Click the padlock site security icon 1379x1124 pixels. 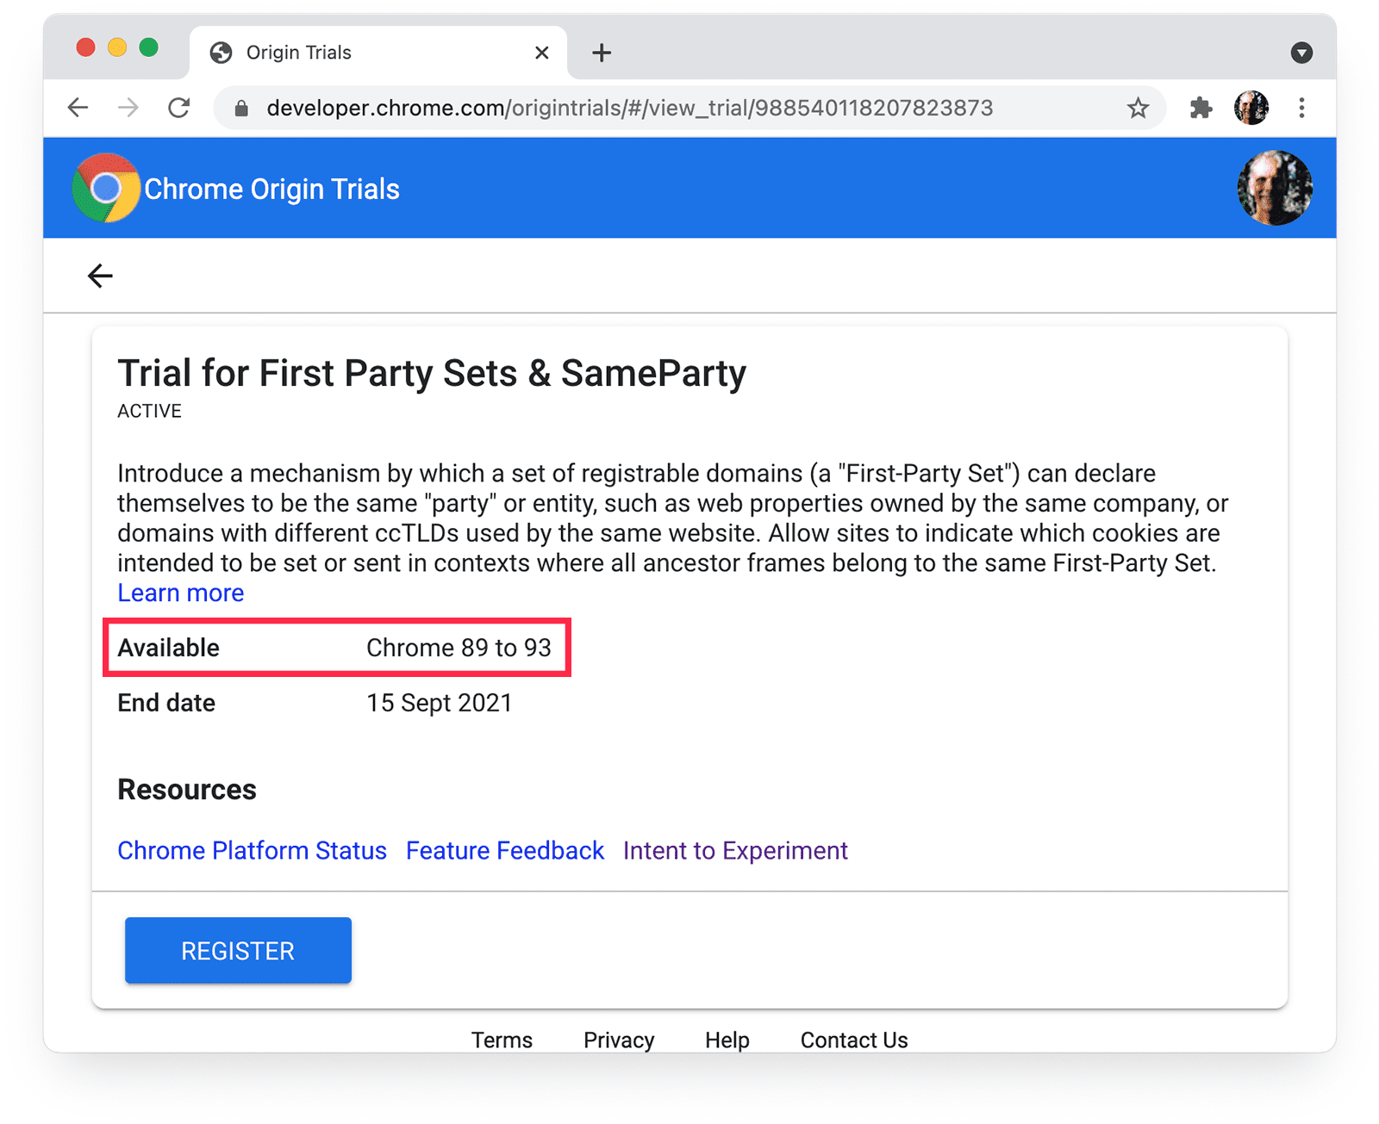click(x=240, y=108)
